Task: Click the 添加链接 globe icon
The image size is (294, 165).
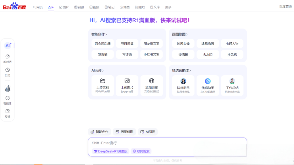Action: (152, 81)
